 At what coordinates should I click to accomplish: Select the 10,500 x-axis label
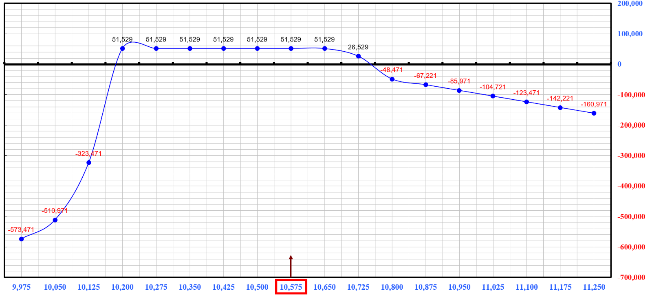(x=257, y=287)
